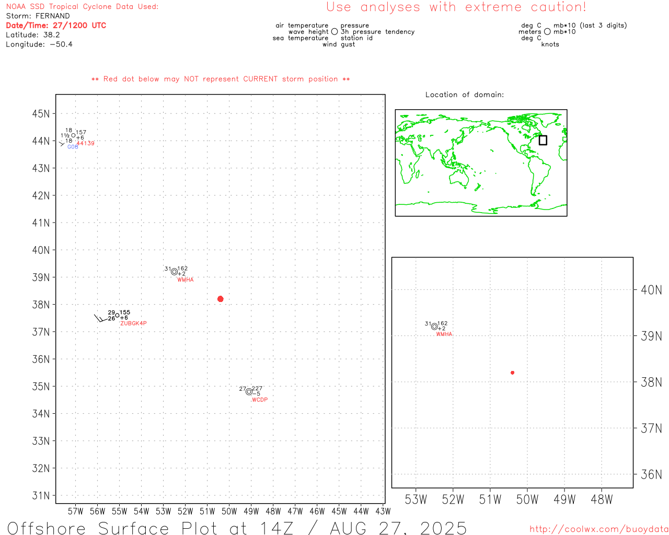Click the 155 pressure value at ZUBGK4P
This screenshot has width=669, height=535.
125,312
